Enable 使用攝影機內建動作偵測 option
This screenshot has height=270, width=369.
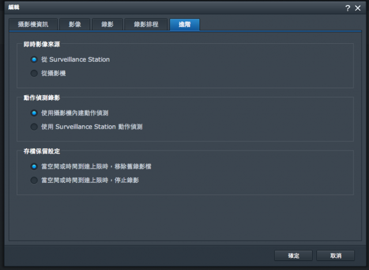(x=35, y=113)
